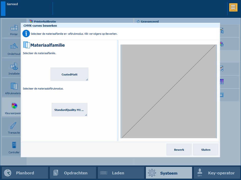Image resolution: width=241 pixels, height=180 pixels.
Task: Click the purple color bars icon
Action: (222, 82)
